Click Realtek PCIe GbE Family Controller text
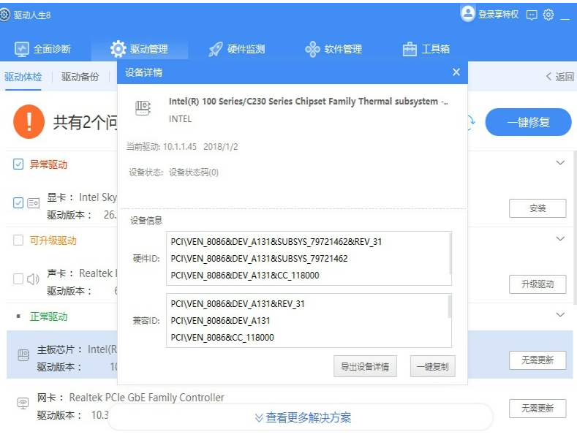The image size is (577, 440). click(x=146, y=398)
